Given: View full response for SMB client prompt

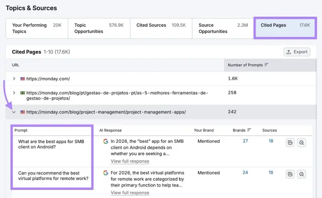Looking at the screenshot, I should point(130,161).
